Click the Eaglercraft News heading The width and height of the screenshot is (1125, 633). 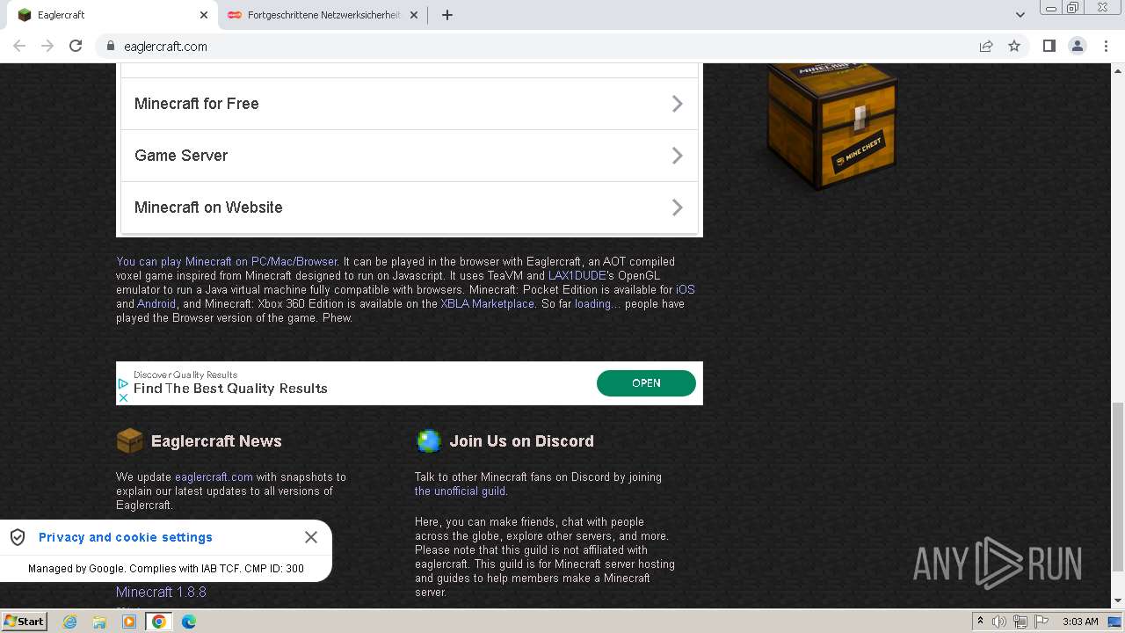[x=216, y=441]
